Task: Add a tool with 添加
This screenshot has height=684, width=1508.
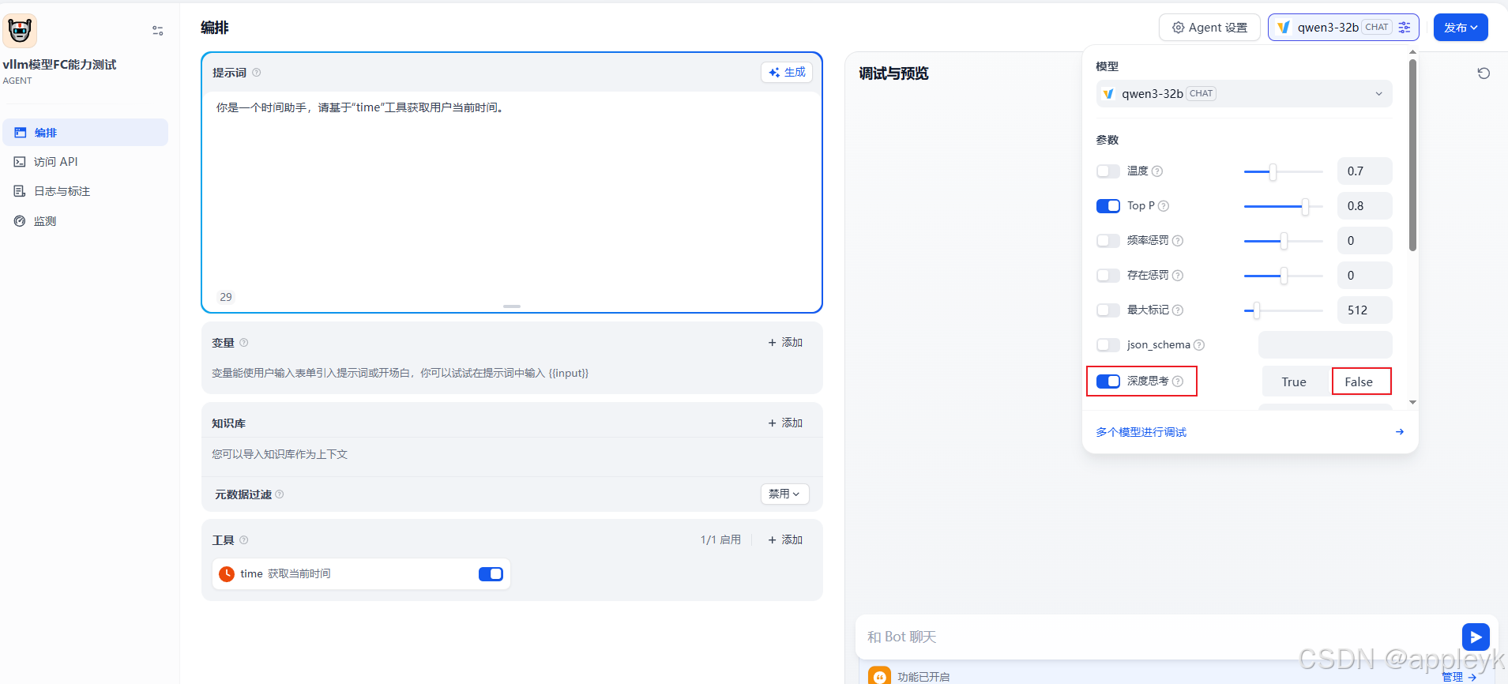Action: click(x=785, y=540)
